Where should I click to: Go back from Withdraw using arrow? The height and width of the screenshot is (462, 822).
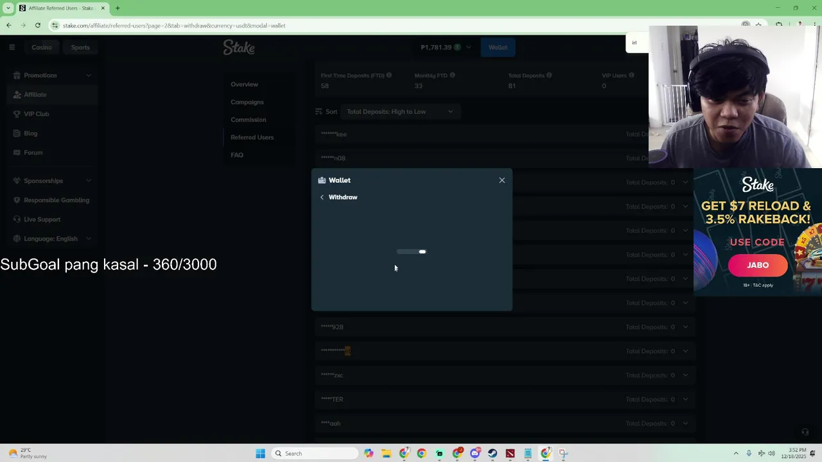322,197
